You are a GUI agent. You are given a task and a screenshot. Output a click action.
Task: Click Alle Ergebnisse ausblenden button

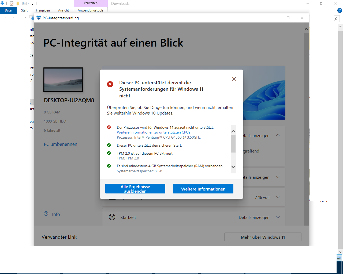(135, 189)
